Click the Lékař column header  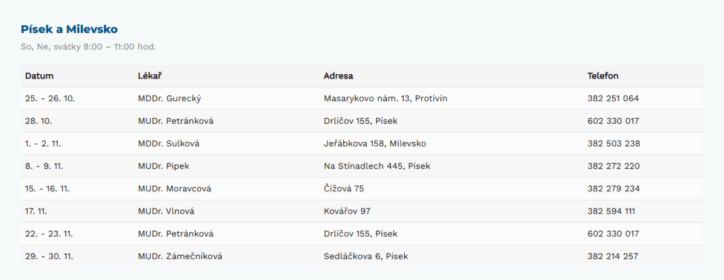coord(150,76)
